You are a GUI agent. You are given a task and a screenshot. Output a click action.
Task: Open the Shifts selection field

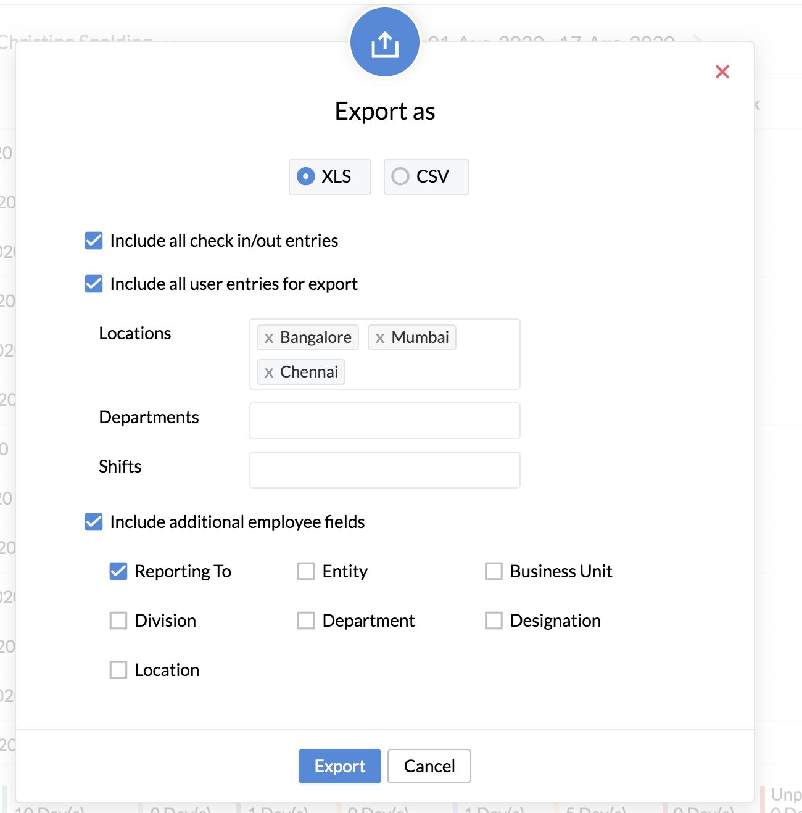pyautogui.click(x=384, y=470)
